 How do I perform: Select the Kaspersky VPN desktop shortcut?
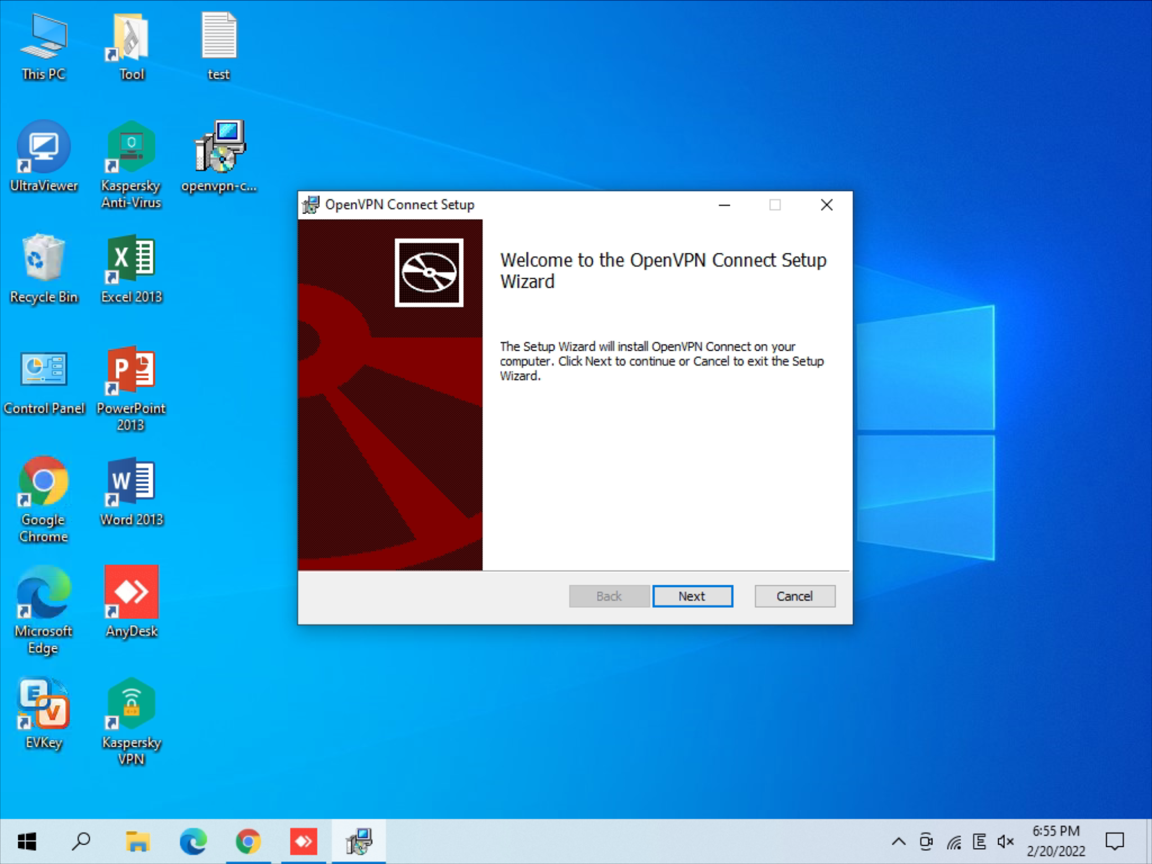[131, 705]
